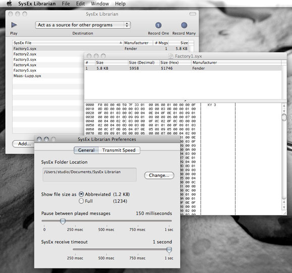Click the SysEx receive timeout slider thumb

[x=169, y=250]
